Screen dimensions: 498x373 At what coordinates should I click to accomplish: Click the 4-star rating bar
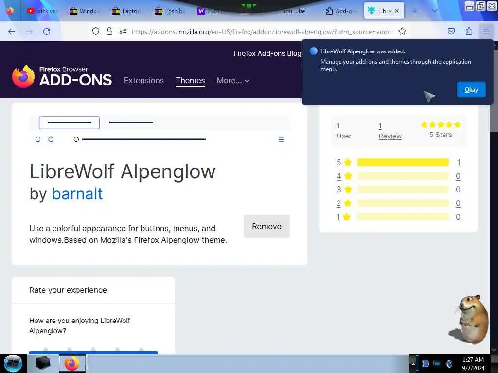[403, 176]
